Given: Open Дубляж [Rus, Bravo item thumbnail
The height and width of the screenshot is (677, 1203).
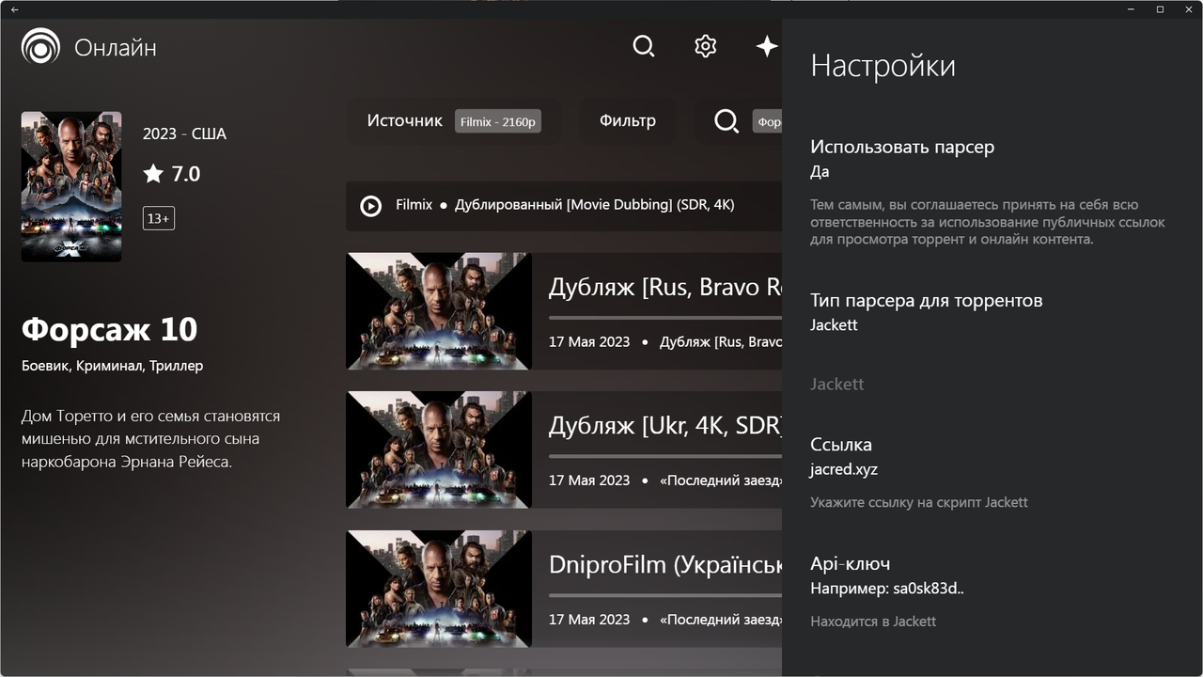Looking at the screenshot, I should tap(439, 311).
